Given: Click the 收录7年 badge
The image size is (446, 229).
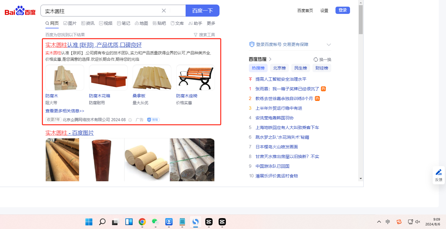Looking at the screenshot, I should [x=53, y=120].
